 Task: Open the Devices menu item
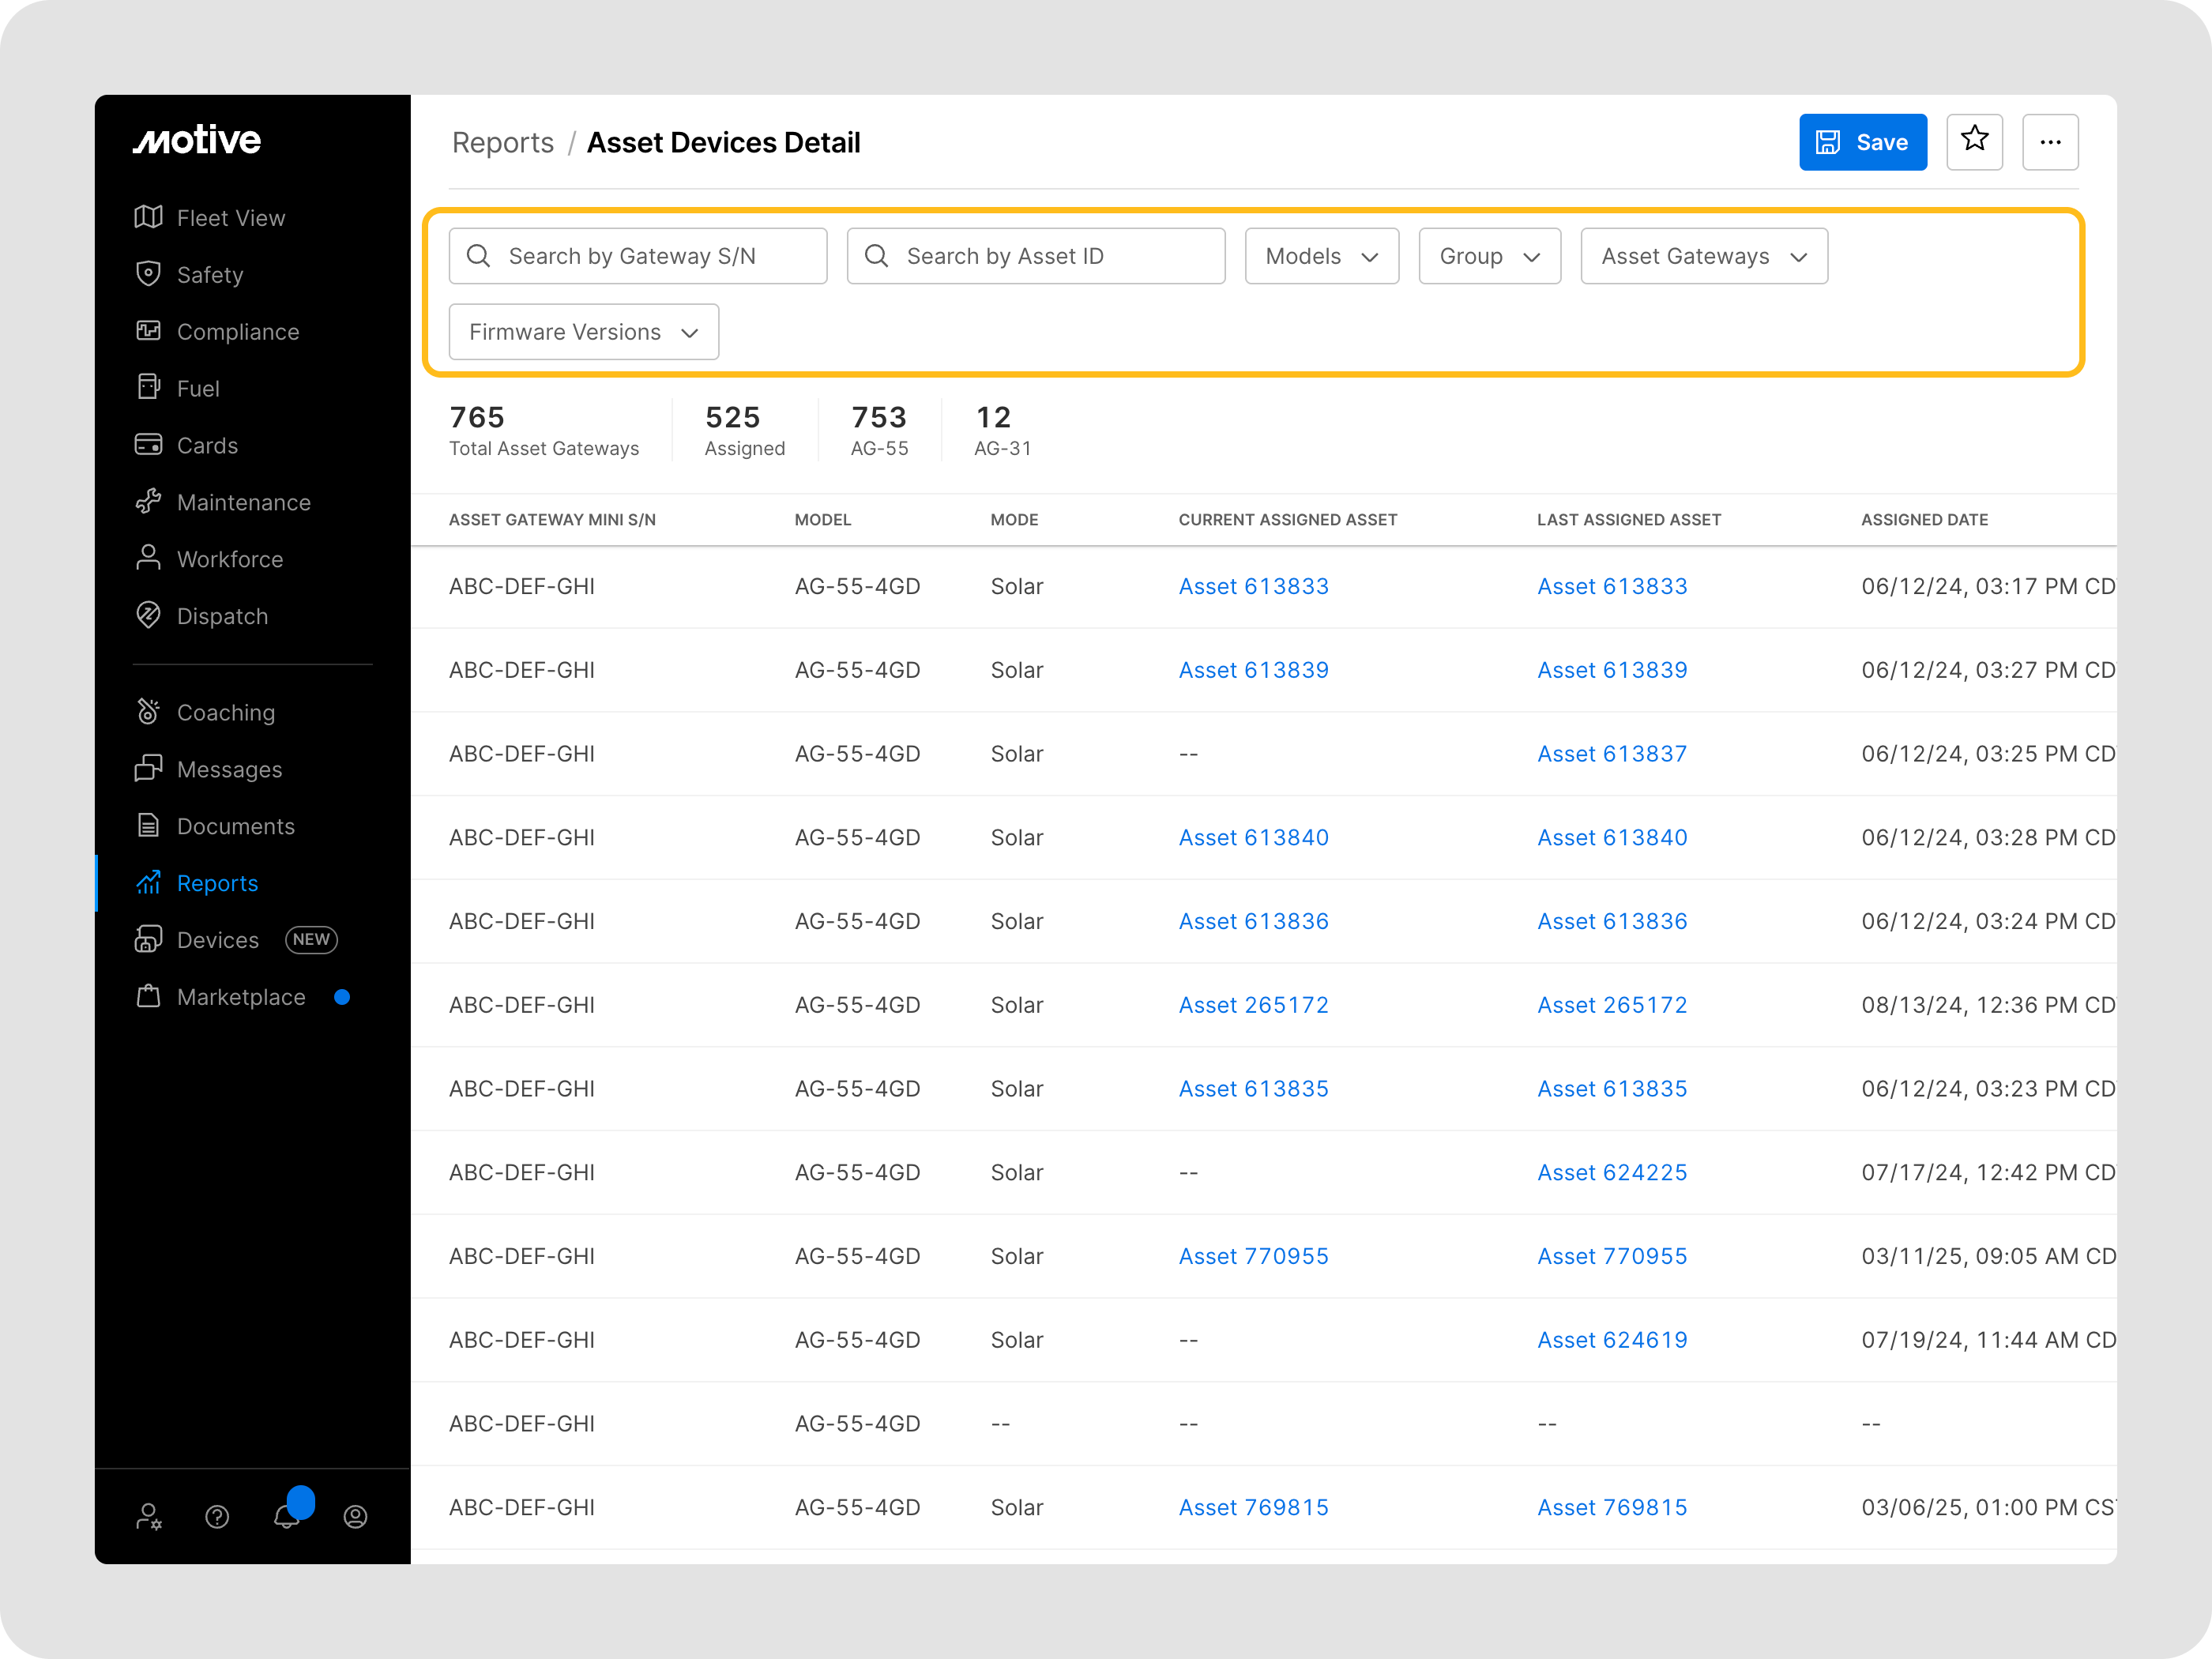pos(217,939)
